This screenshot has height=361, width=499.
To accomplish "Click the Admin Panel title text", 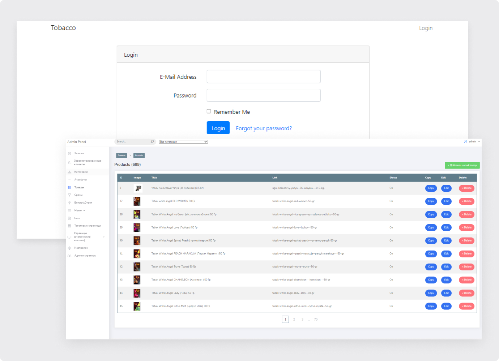I will click(x=77, y=142).
